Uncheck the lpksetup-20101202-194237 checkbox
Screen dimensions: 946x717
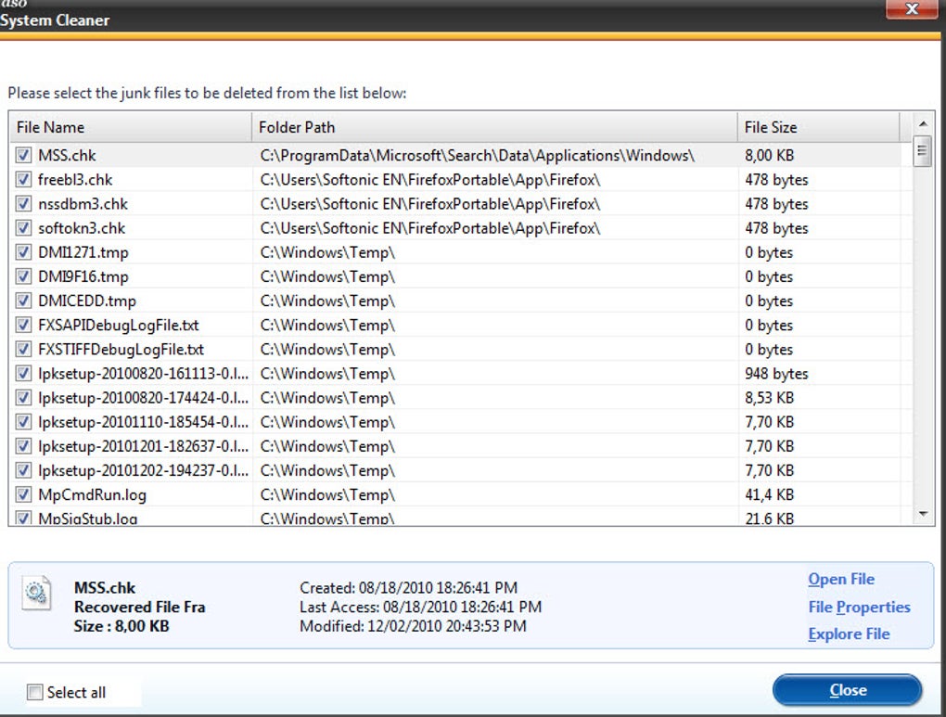click(23, 470)
